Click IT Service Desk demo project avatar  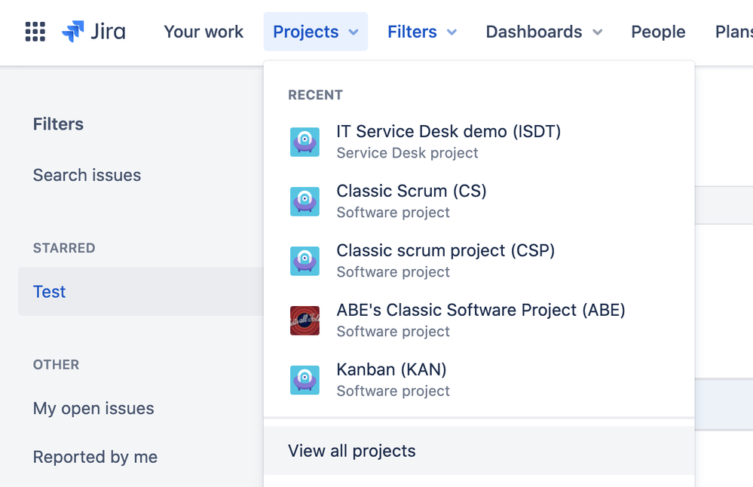(x=305, y=142)
